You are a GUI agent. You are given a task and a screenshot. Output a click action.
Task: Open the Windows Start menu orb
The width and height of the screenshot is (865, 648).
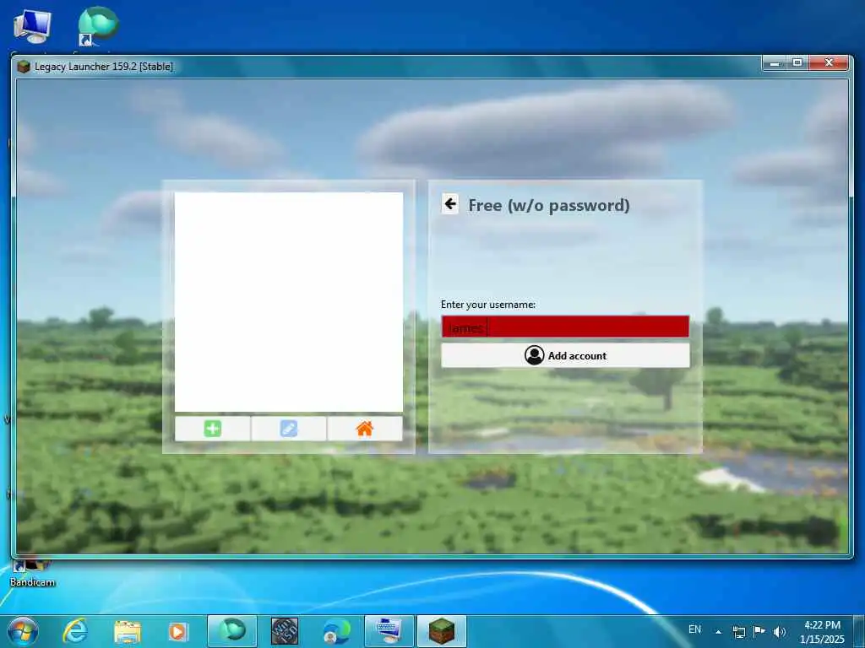tap(23, 631)
